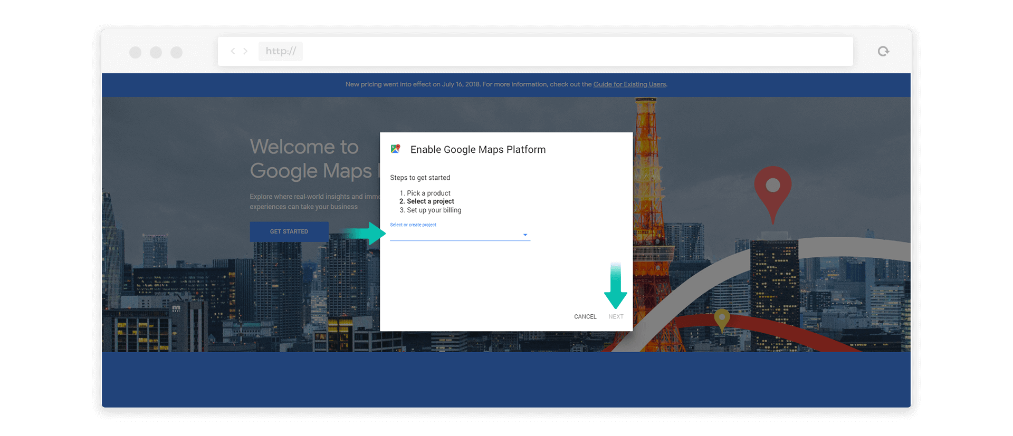The width and height of the screenshot is (1013, 436).
Task: Click the 'Set up your billing' step
Action: coord(434,210)
